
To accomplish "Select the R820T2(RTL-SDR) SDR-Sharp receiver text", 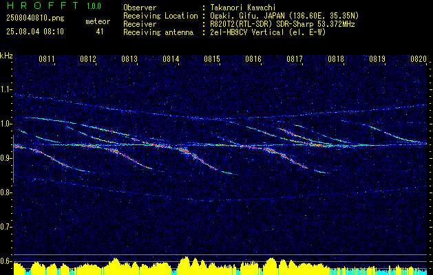I will [x=282, y=24].
